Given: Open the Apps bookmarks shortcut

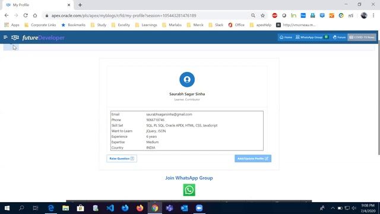Looking at the screenshot, I should [x=12, y=25].
